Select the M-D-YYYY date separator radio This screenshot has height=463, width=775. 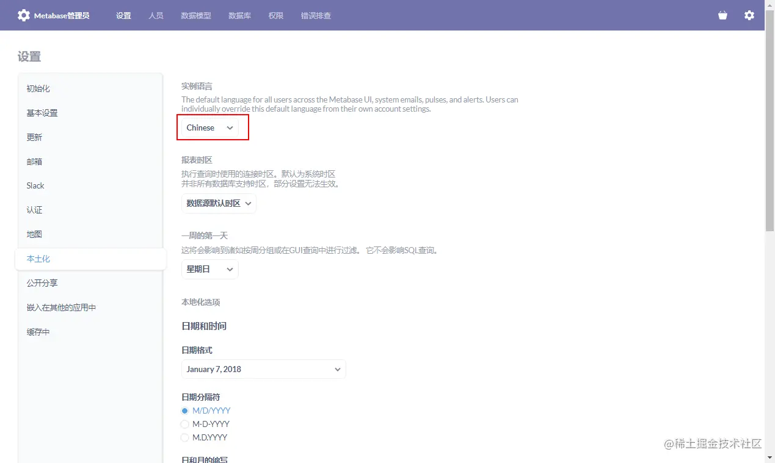coord(185,424)
